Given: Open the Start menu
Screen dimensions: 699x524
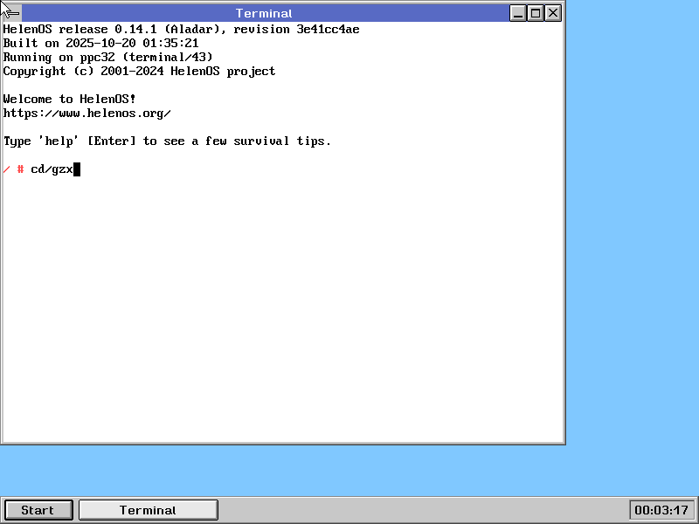Looking at the screenshot, I should [x=38, y=510].
